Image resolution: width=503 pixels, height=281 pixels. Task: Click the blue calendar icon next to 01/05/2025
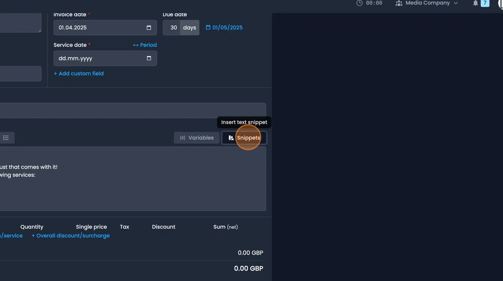208,27
